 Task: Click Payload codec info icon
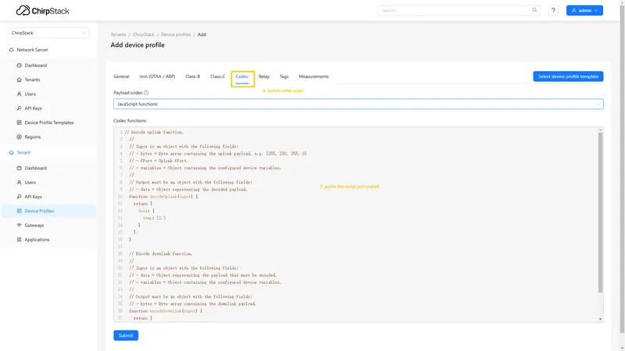(x=146, y=93)
